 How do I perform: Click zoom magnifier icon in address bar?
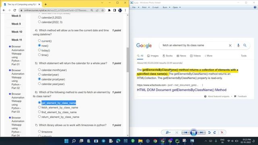pos(92,10)
